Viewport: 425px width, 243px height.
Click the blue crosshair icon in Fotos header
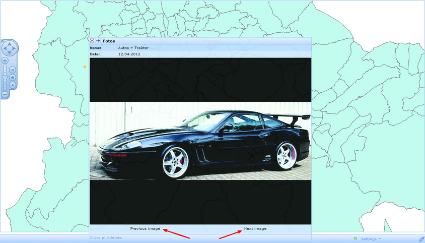pyautogui.click(x=98, y=41)
